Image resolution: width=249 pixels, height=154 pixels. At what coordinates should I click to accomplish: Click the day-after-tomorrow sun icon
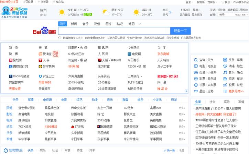[x=136, y=12]
